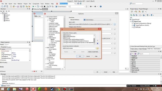This screenshot has height=91, width=162.
Task: Click the Forward navigation arrow in toolbar
Action: click(x=95, y=7)
